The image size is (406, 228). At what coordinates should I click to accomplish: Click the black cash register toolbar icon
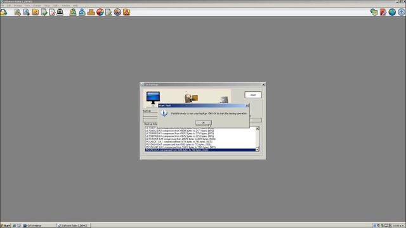point(60,12)
